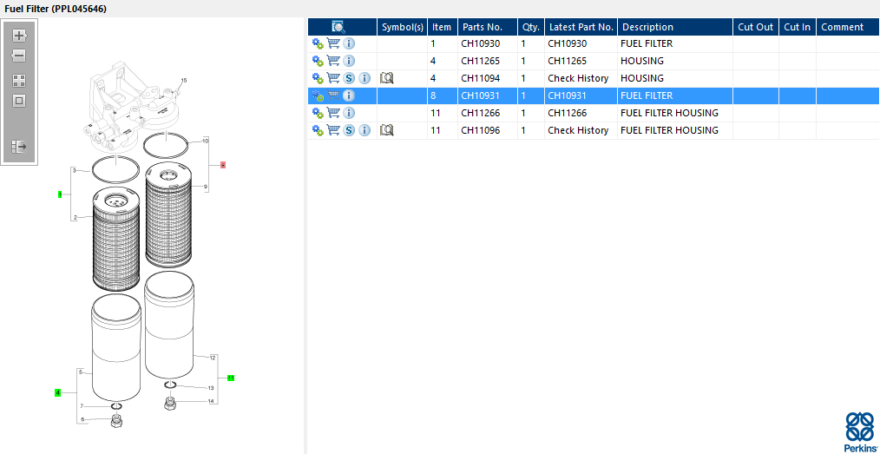
Task: Click the Cut Out column header
Action: pyautogui.click(x=755, y=27)
